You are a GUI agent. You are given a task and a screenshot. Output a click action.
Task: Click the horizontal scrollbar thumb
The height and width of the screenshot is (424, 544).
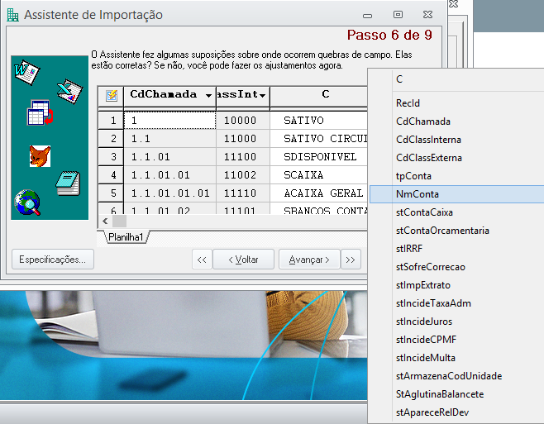click(119, 221)
